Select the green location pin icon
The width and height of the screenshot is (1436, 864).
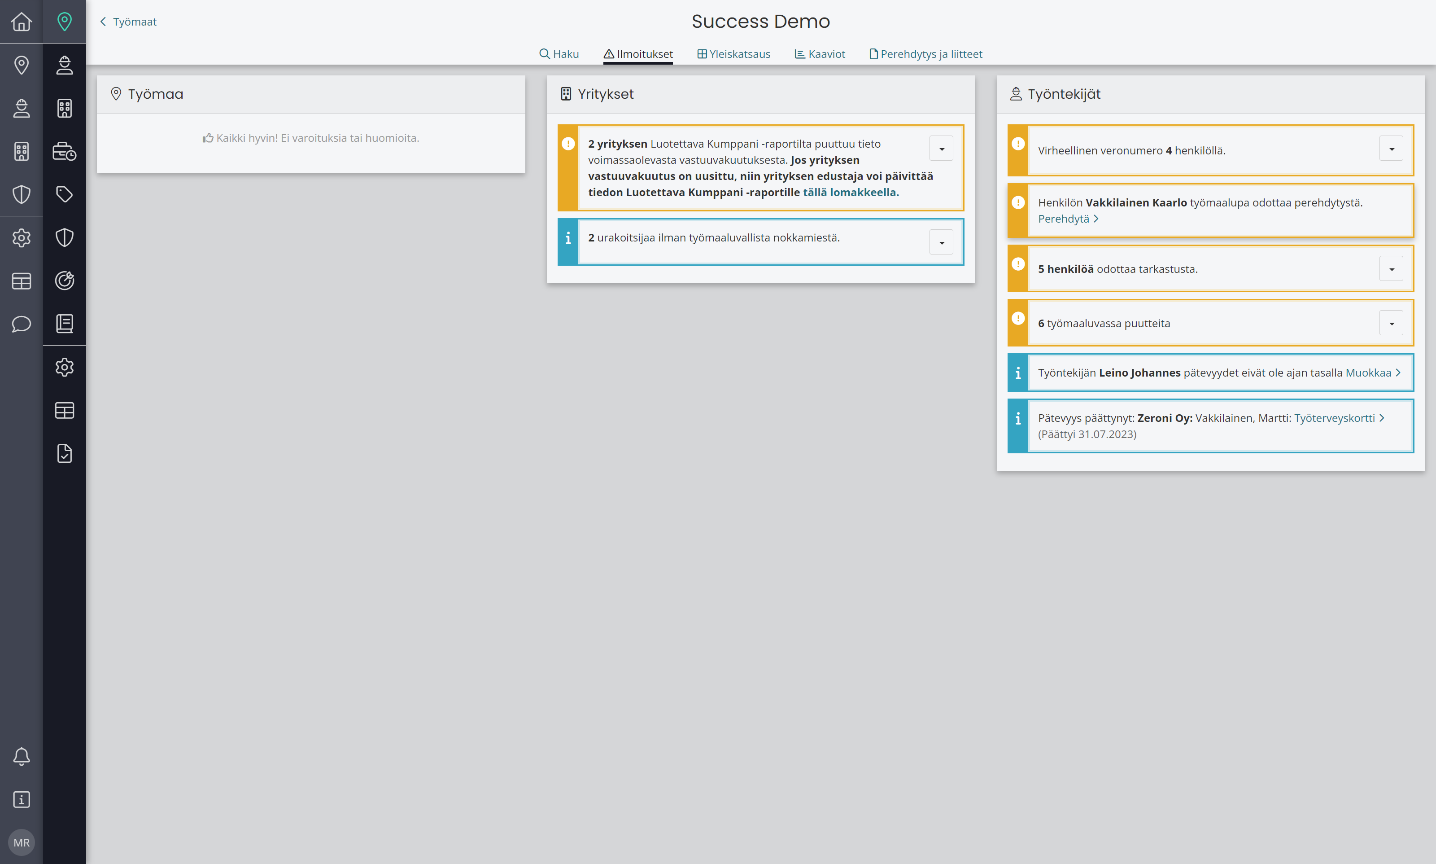click(x=65, y=22)
